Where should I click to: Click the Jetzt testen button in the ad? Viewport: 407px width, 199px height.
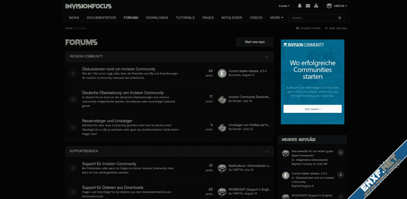pos(312,109)
